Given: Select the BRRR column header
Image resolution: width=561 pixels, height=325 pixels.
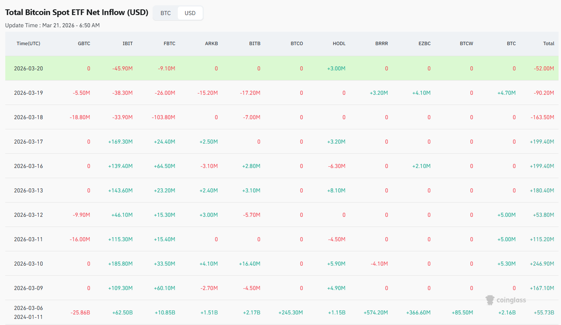Looking at the screenshot, I should (x=382, y=44).
